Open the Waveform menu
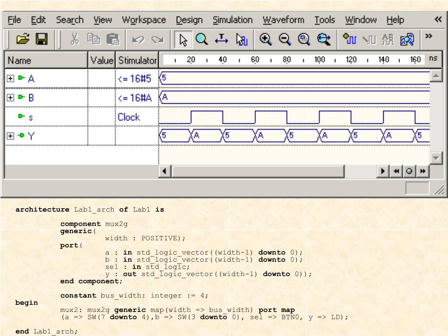The image size is (448, 336). tap(283, 20)
